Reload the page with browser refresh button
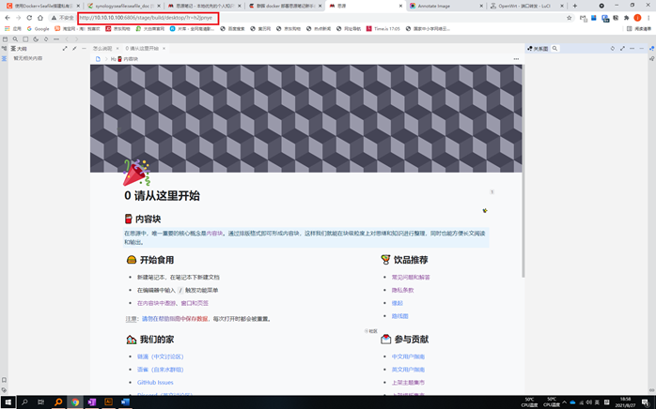Screen dimensions: 656x409 pyautogui.click(x=29, y=18)
